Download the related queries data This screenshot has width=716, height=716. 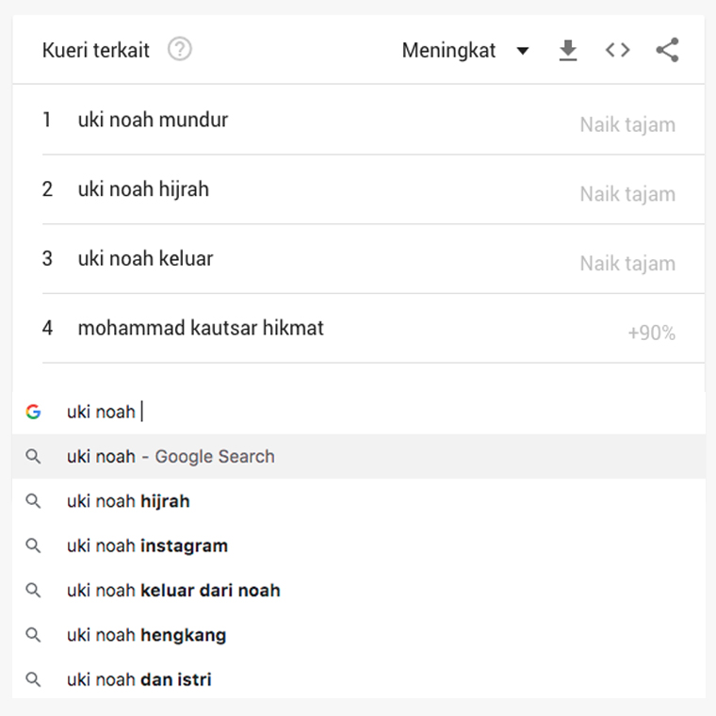pos(567,51)
